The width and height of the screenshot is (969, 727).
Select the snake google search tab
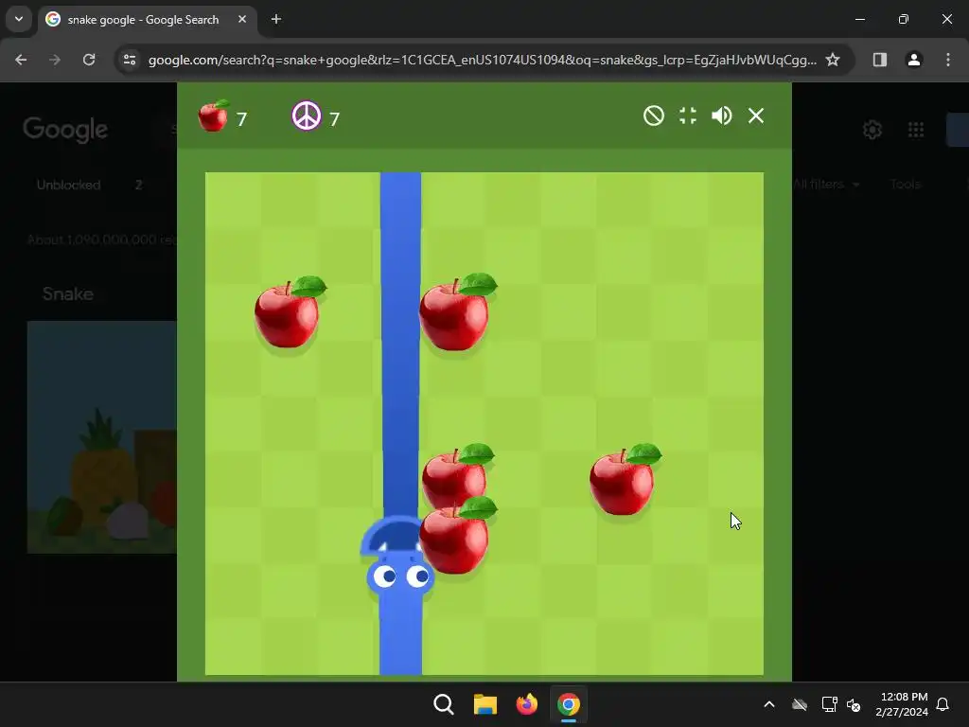(149, 19)
